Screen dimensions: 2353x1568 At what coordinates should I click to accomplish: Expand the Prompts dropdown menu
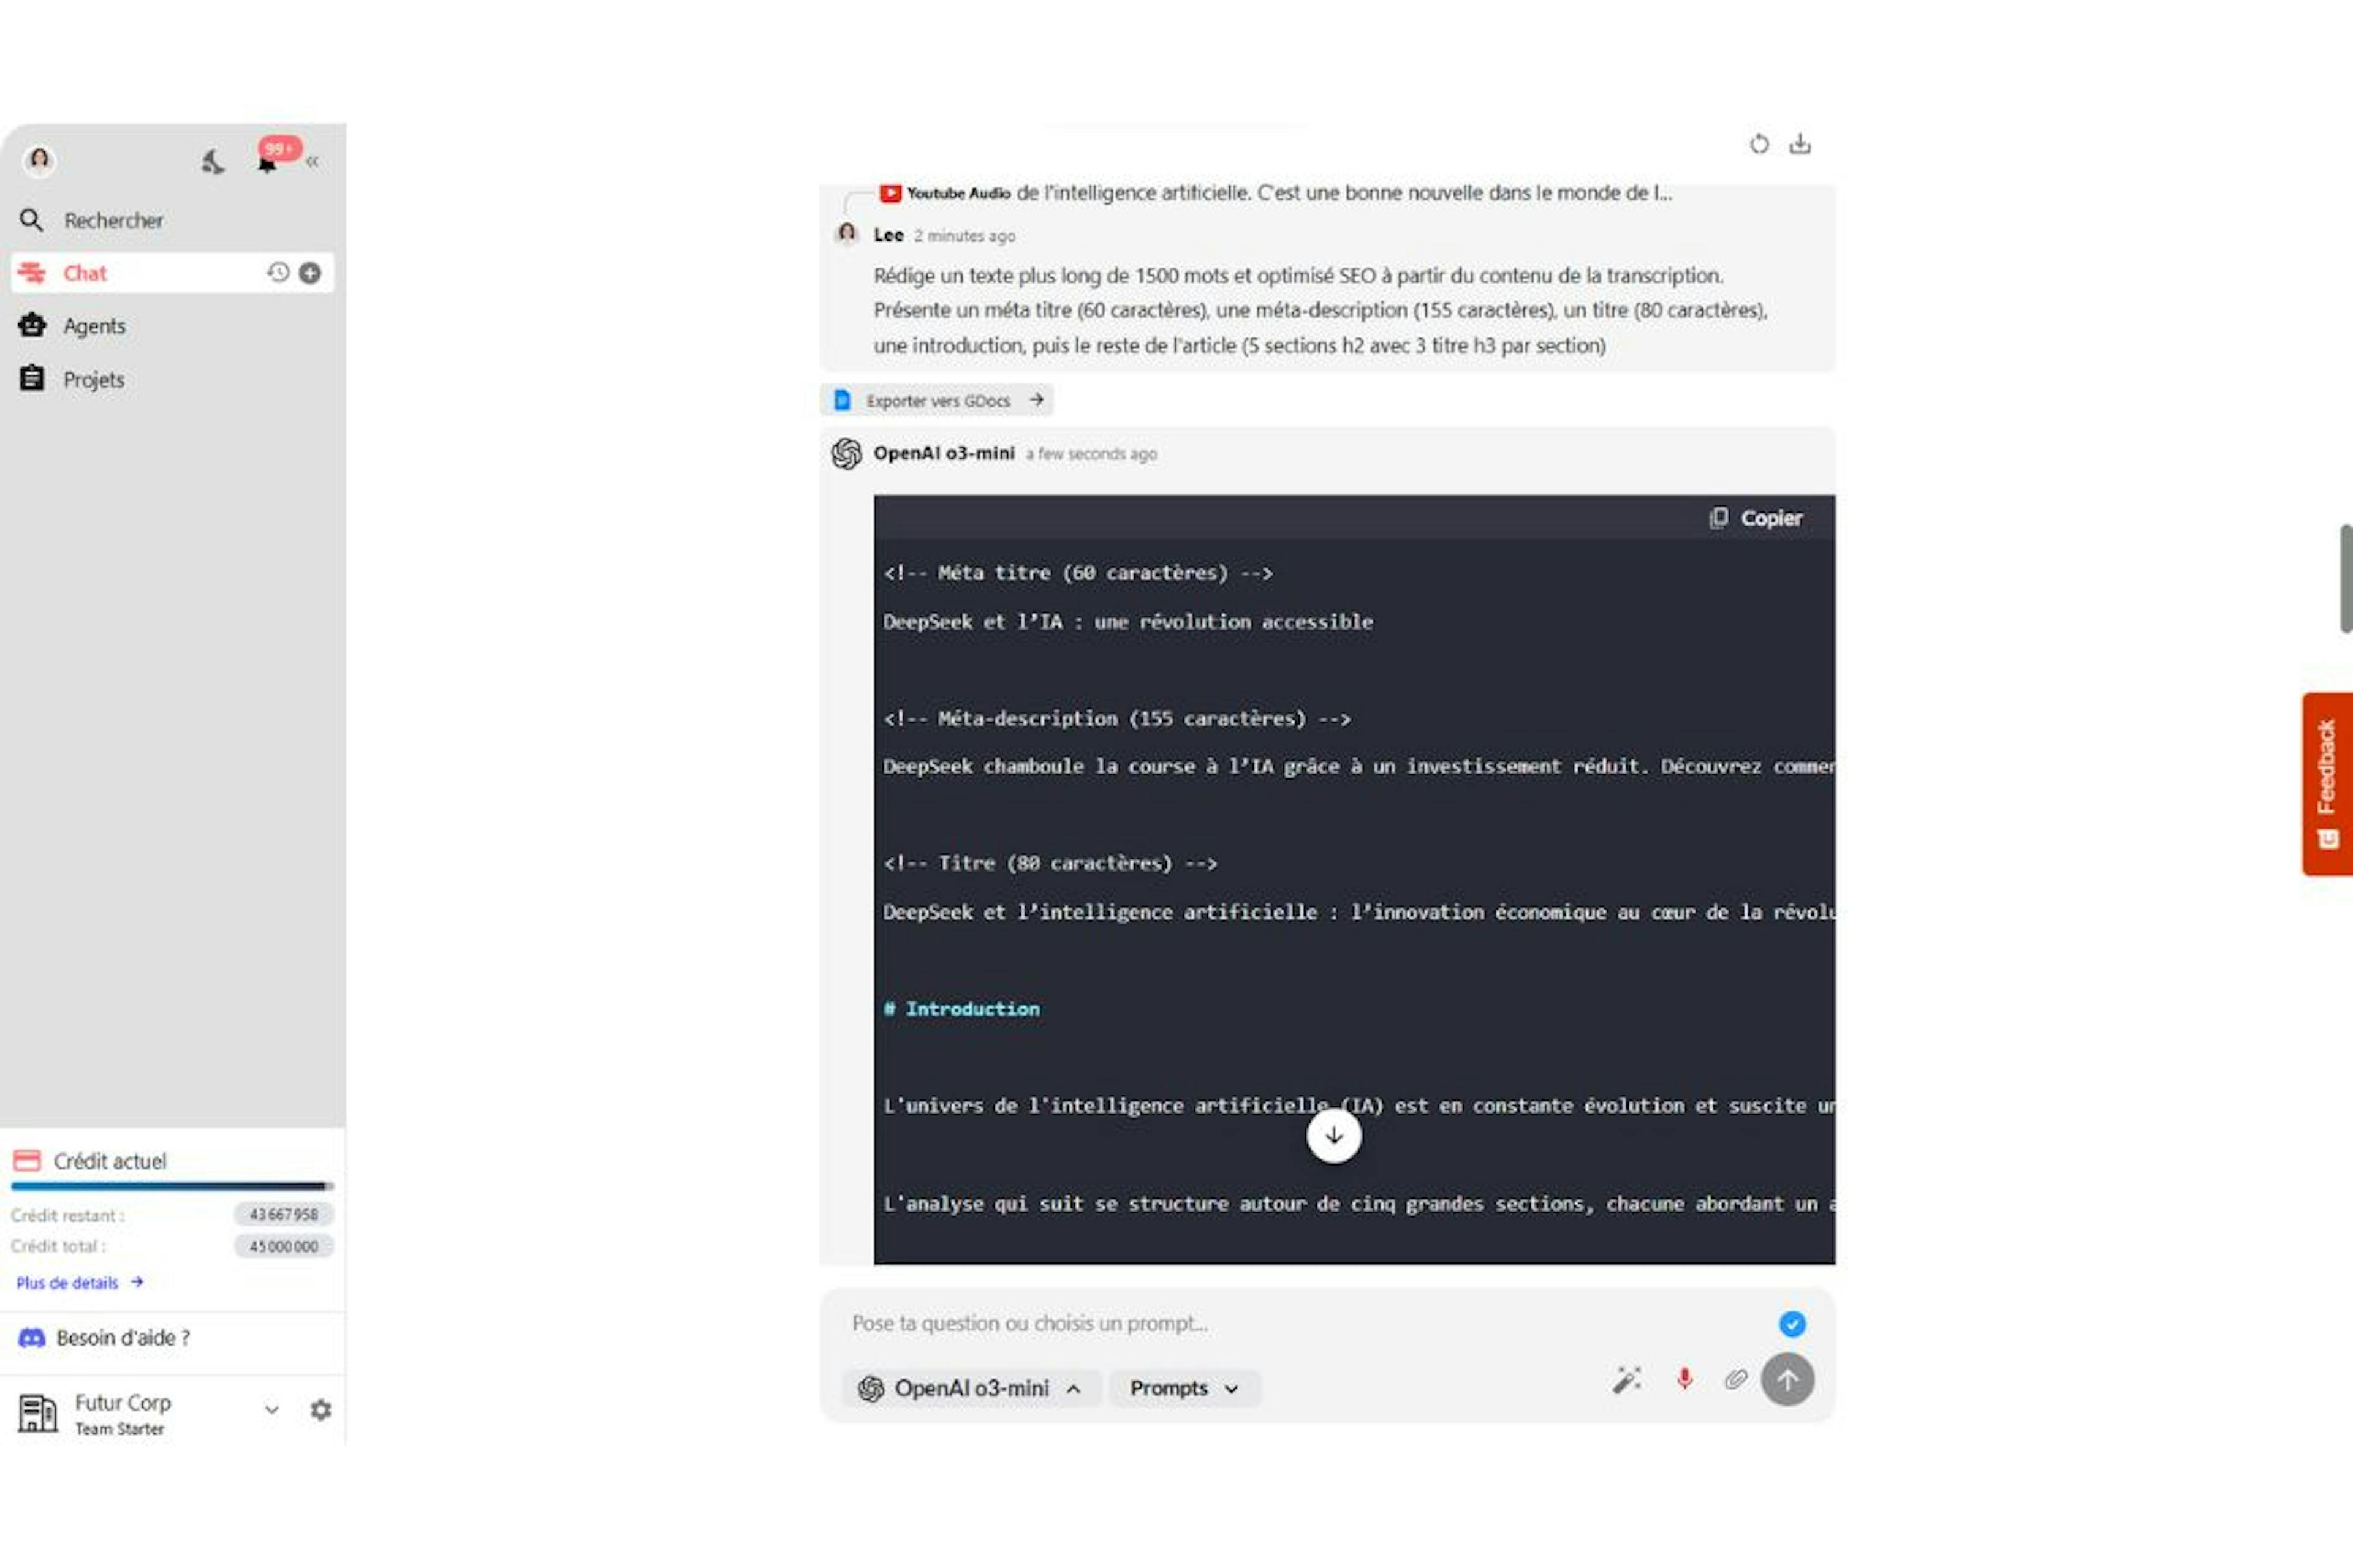tap(1182, 1386)
